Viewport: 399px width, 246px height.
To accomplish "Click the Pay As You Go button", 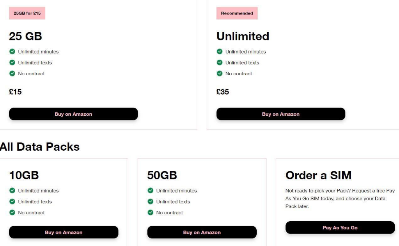I will (x=340, y=228).
